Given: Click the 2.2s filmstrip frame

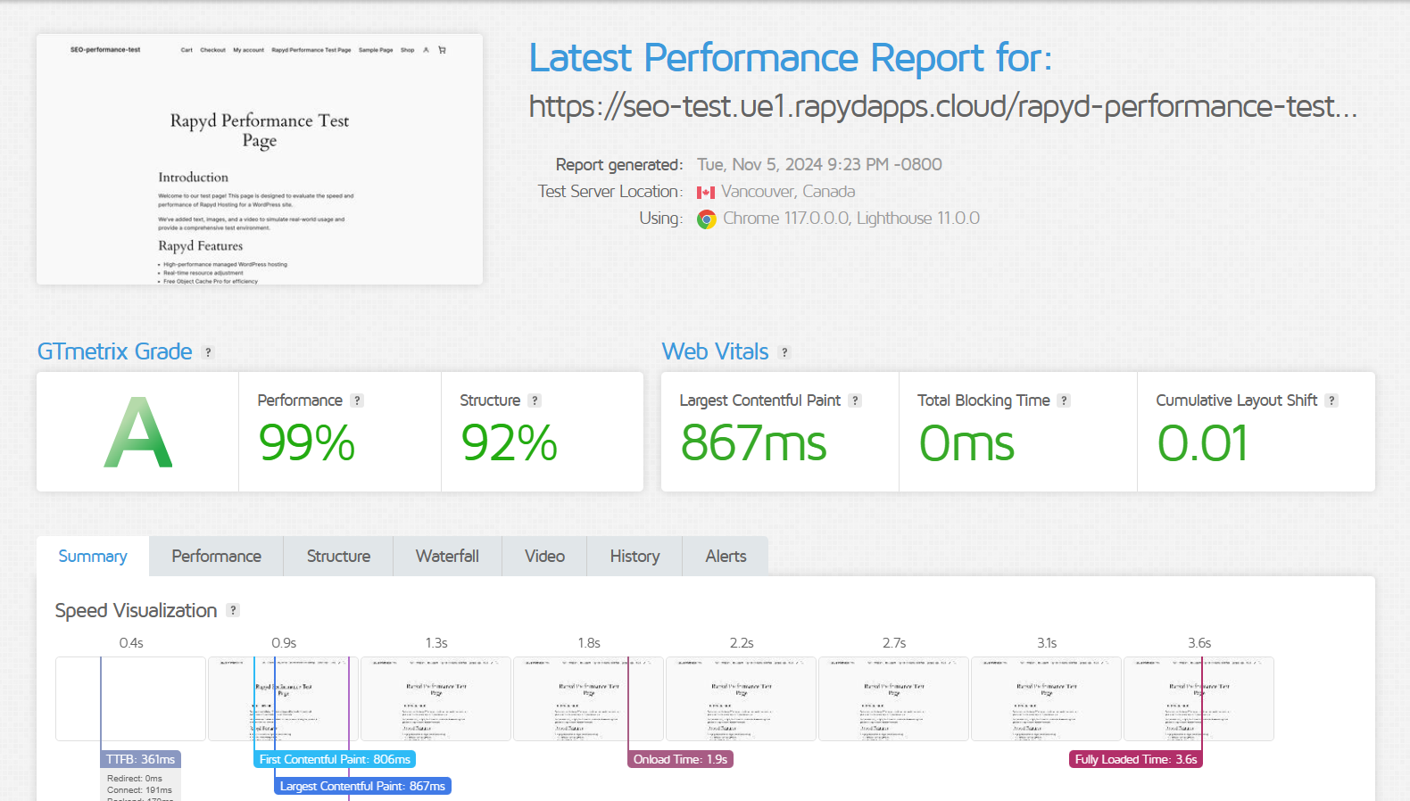Looking at the screenshot, I should tap(741, 698).
